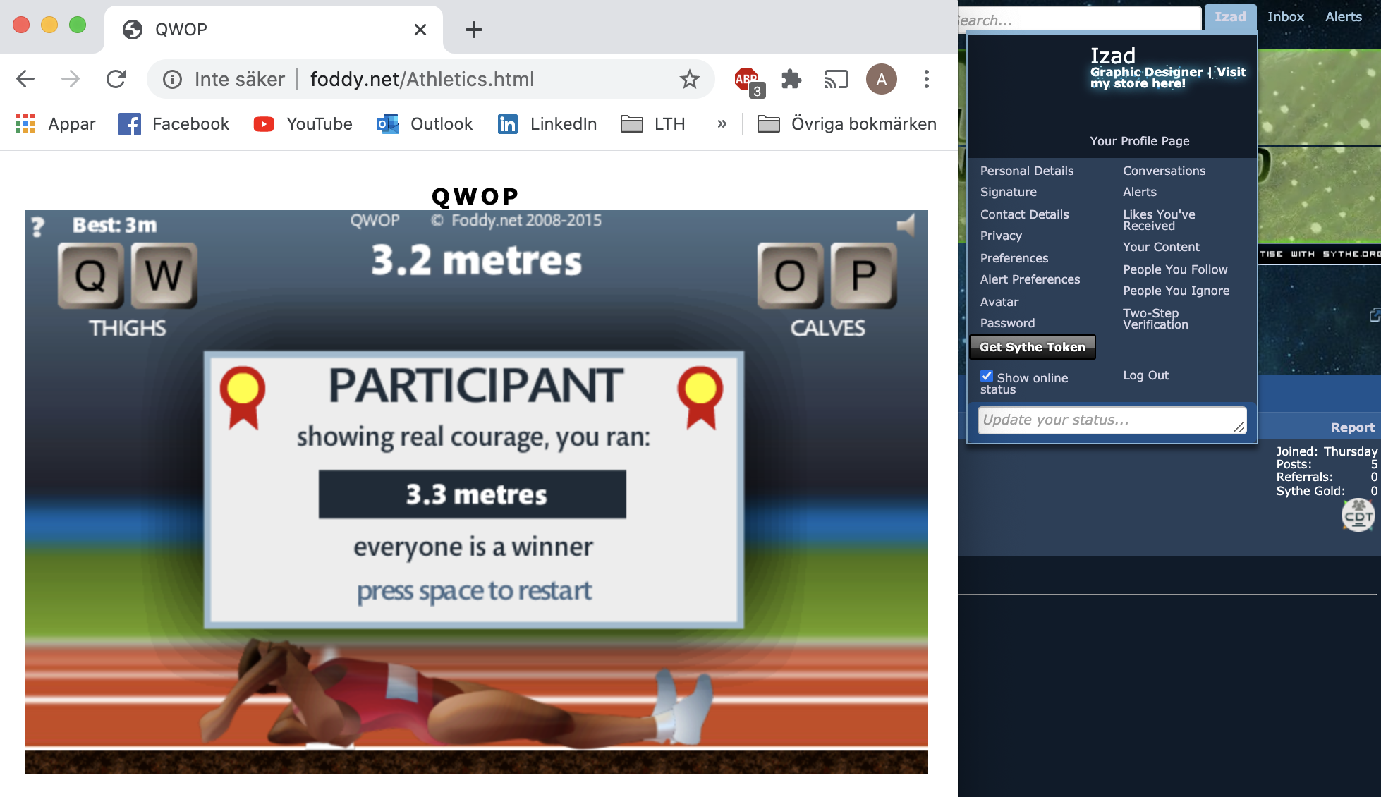Tap the P calf key in the game
1381x797 pixels.
864,275
